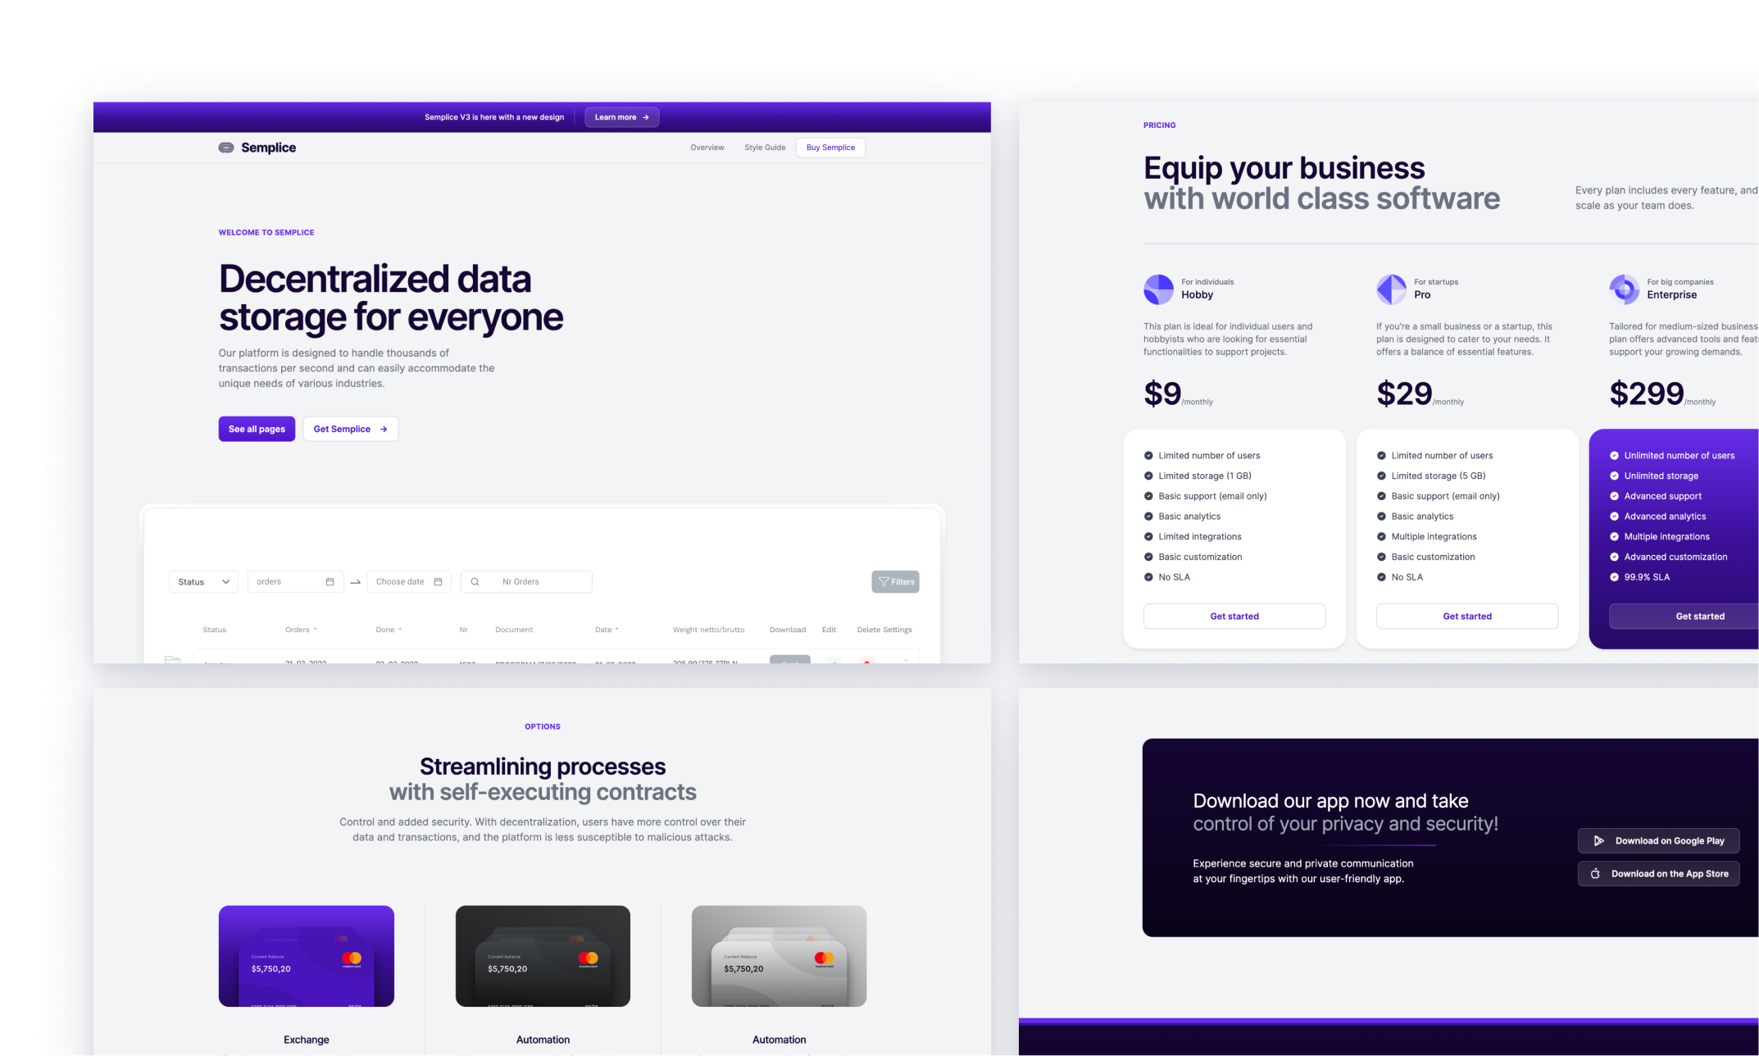
Task: Select the Overview navigation tab
Action: coord(705,147)
